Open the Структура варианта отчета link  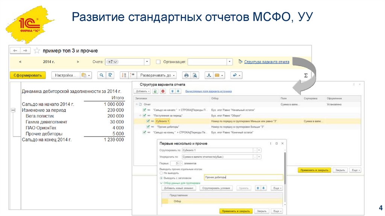(267, 62)
